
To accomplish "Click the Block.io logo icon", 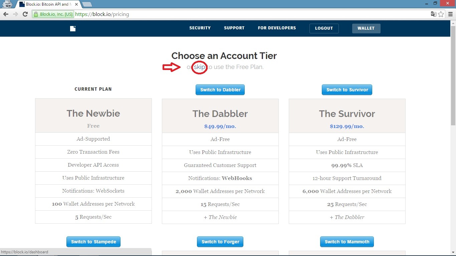I will coord(73,28).
